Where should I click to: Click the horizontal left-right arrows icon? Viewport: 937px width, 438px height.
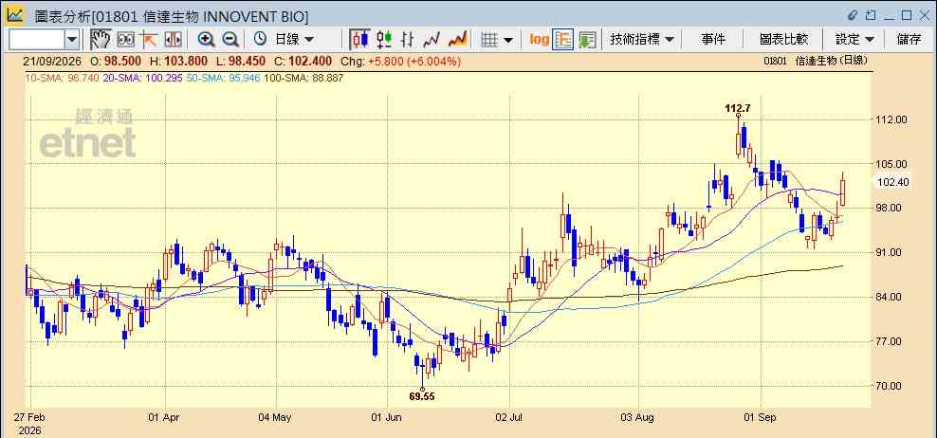click(x=173, y=40)
